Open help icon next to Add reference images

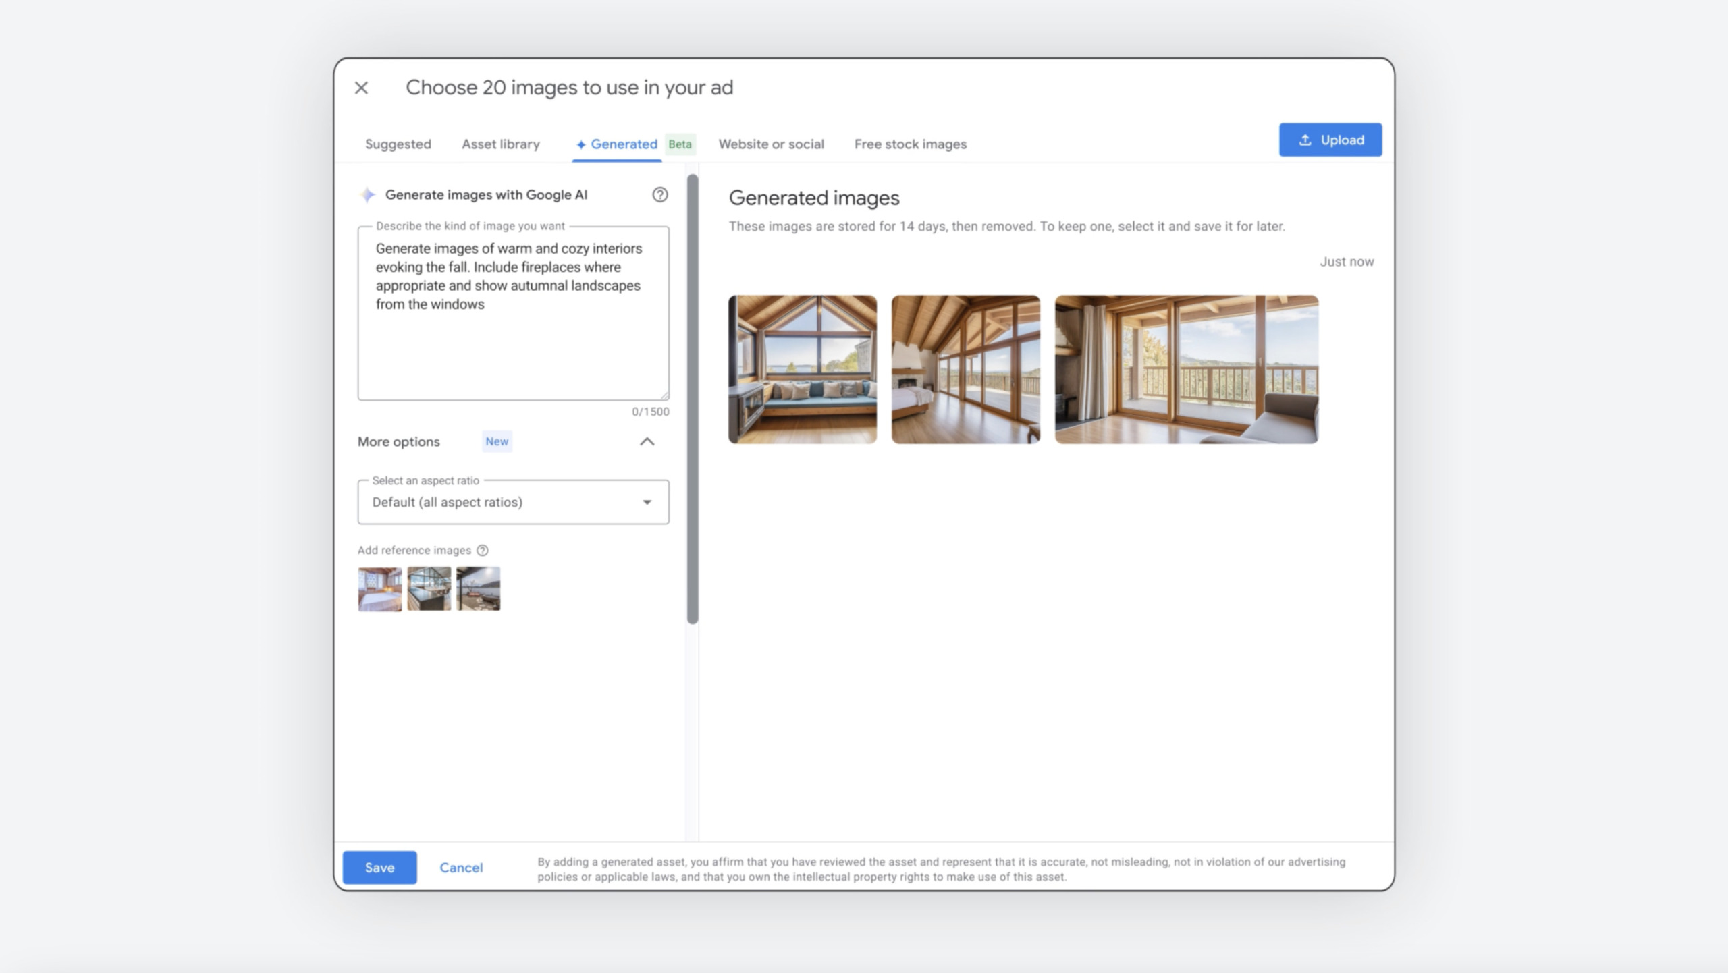482,550
